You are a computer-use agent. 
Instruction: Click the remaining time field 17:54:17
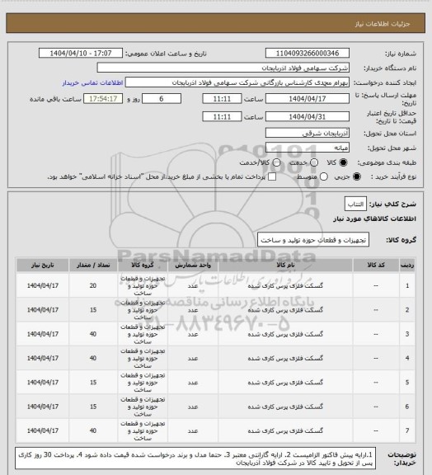tap(103, 99)
